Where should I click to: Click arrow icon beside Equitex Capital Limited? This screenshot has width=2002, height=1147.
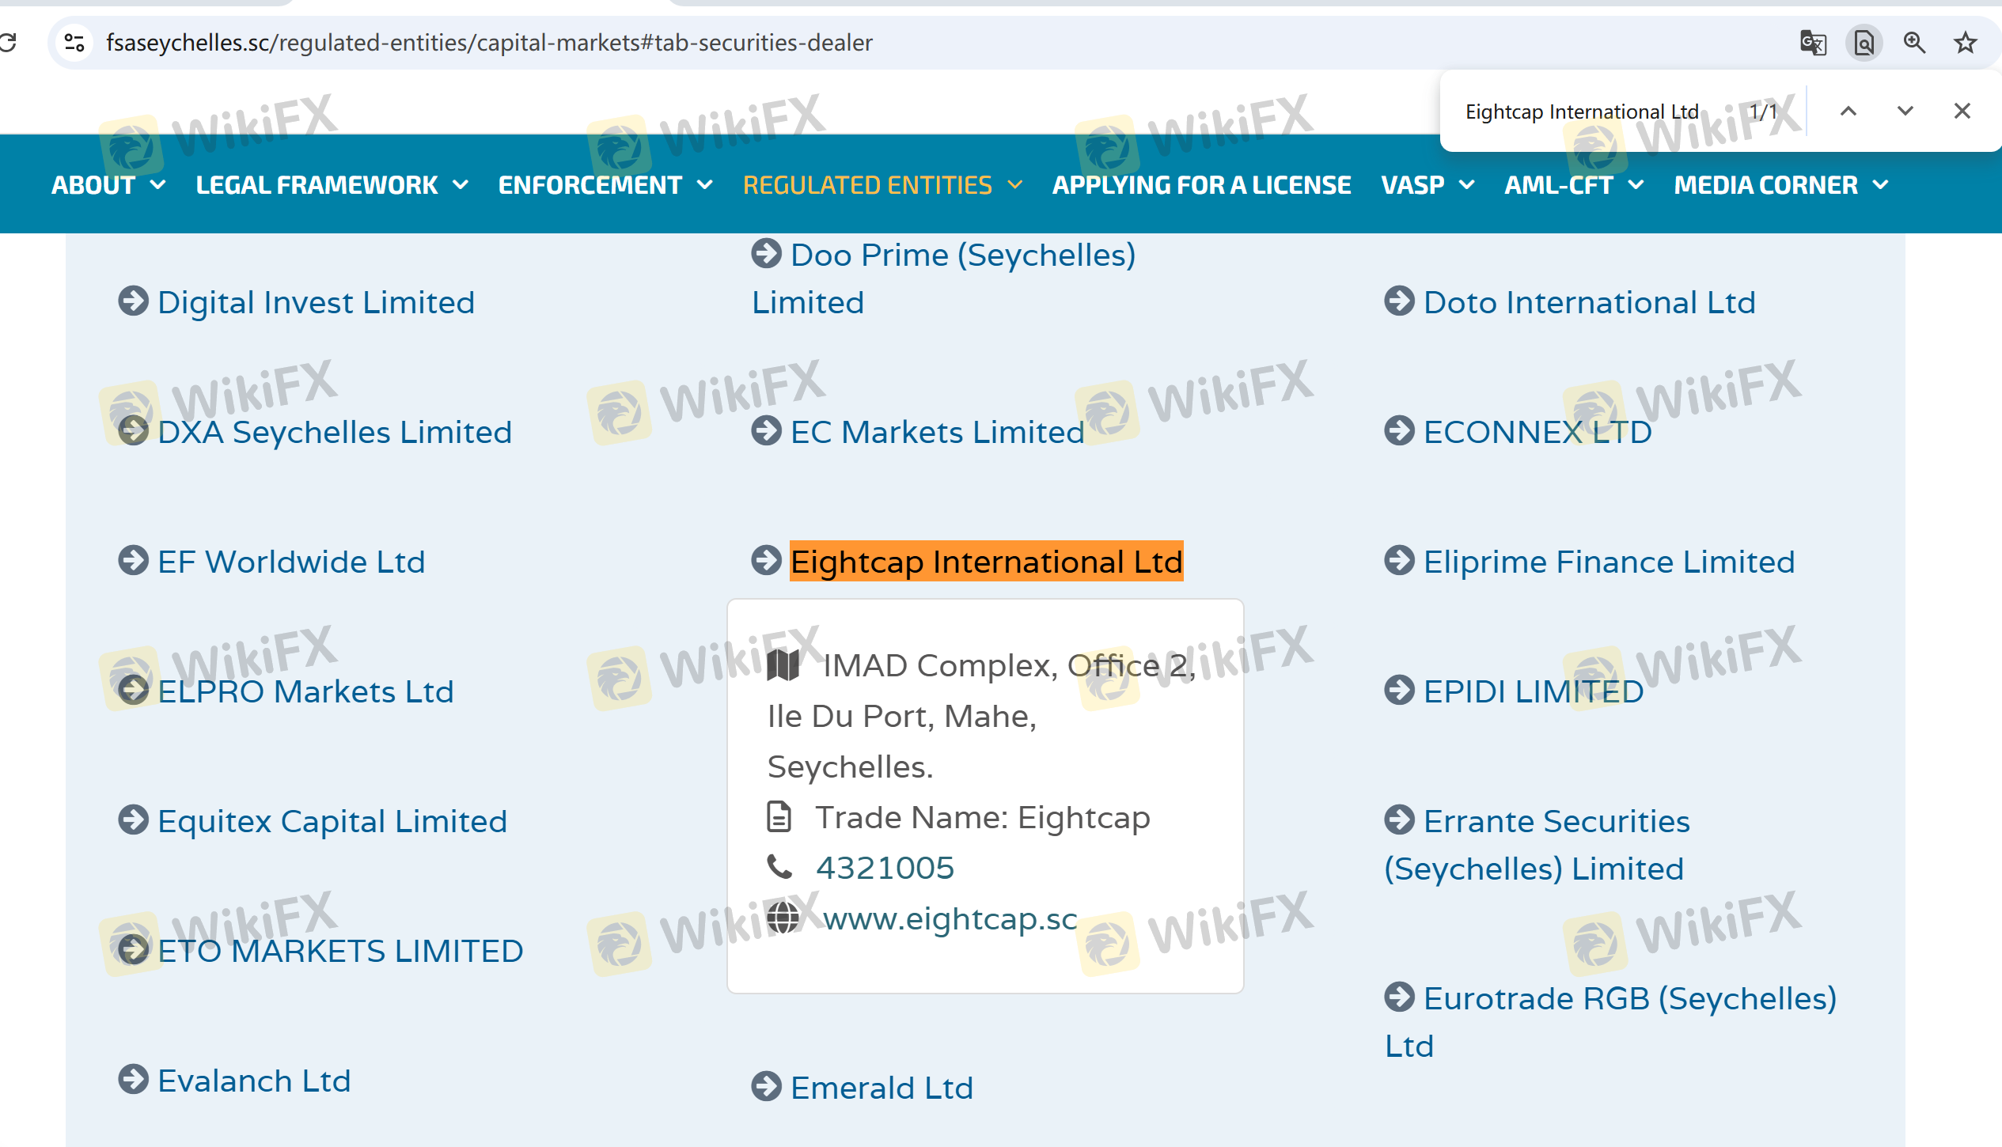pos(133,820)
